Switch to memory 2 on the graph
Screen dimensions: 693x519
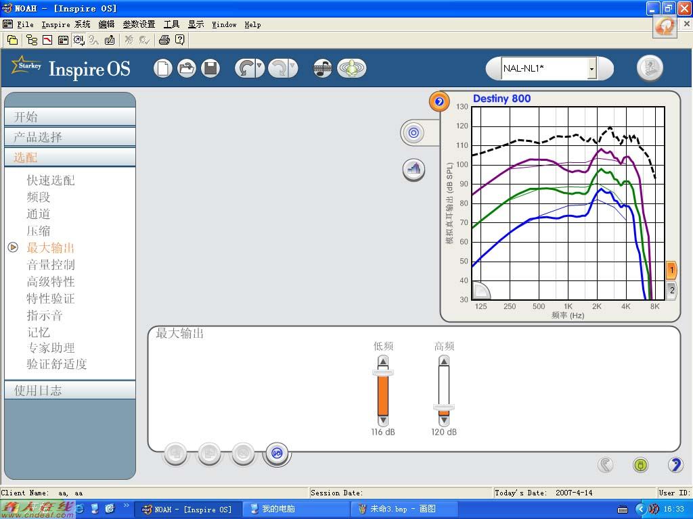pos(671,290)
